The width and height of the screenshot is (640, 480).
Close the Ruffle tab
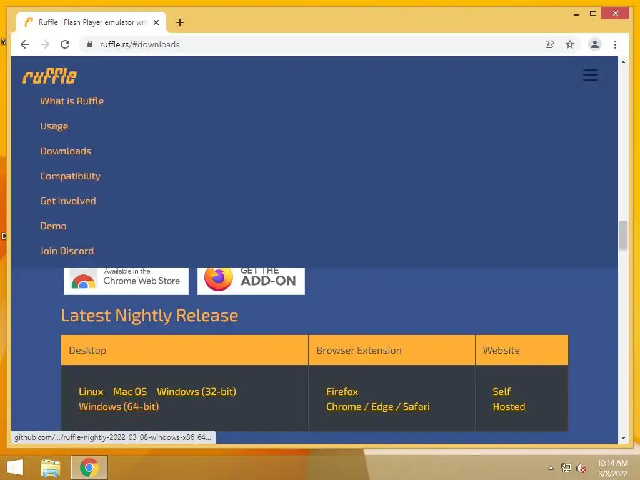point(156,22)
